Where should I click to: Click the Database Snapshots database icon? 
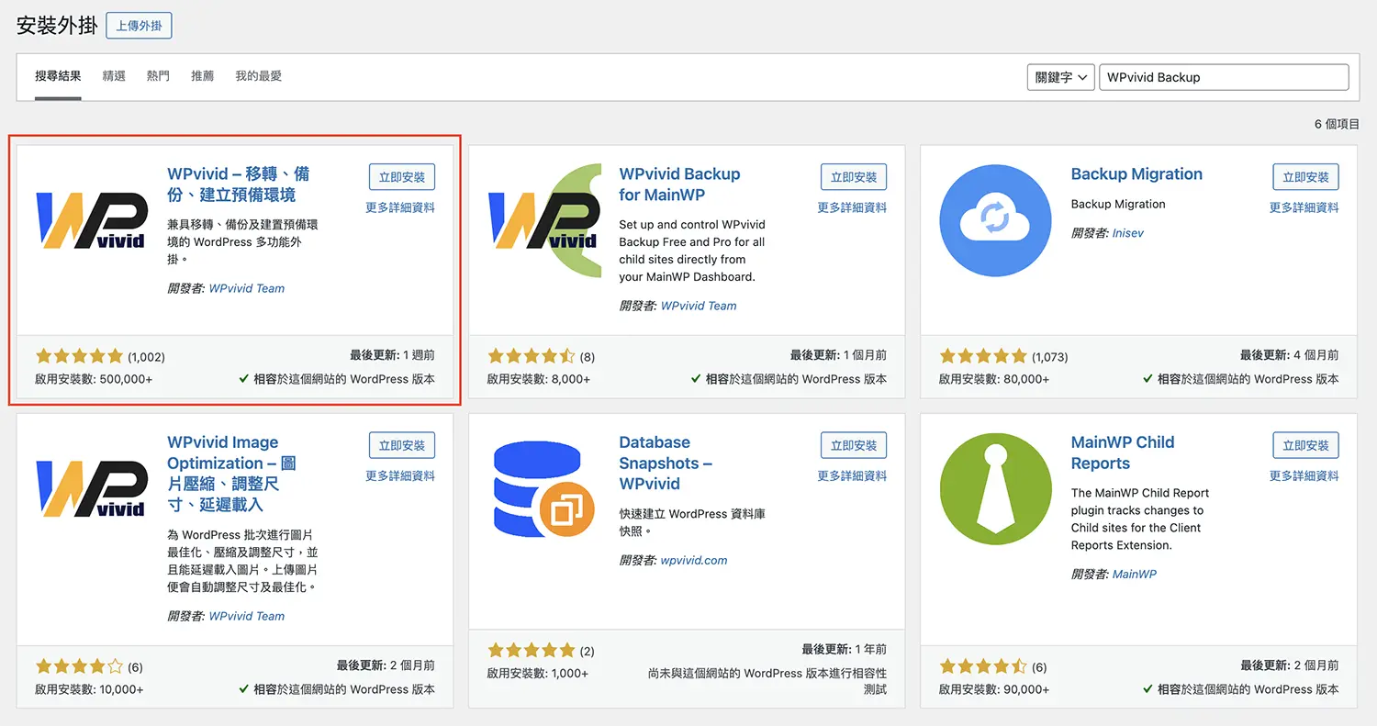click(543, 488)
